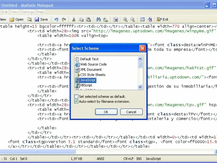Click the Default Text scheme icon

[x=77, y=59]
